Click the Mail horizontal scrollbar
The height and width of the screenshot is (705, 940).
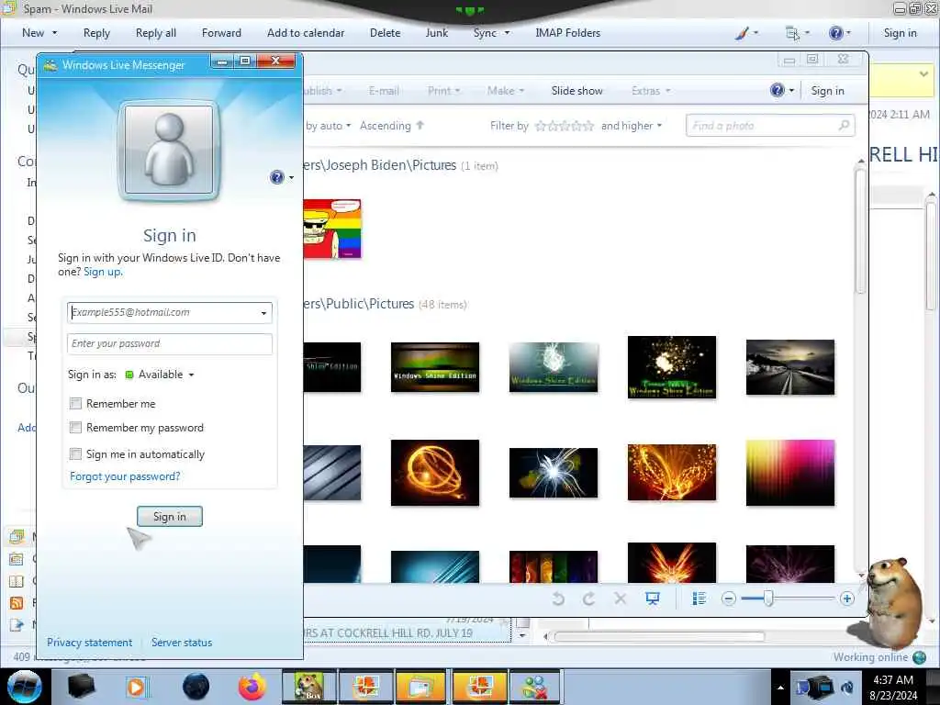pyautogui.click(x=659, y=637)
